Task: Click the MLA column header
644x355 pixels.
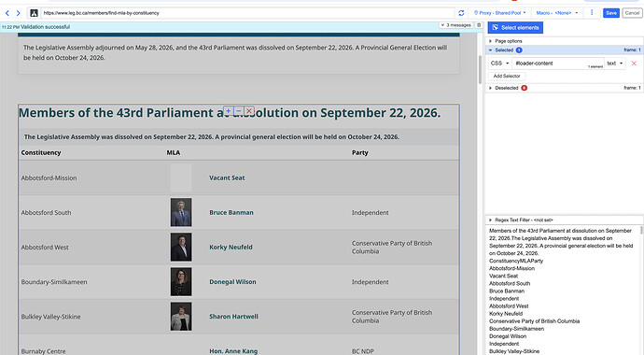Action: click(174, 152)
